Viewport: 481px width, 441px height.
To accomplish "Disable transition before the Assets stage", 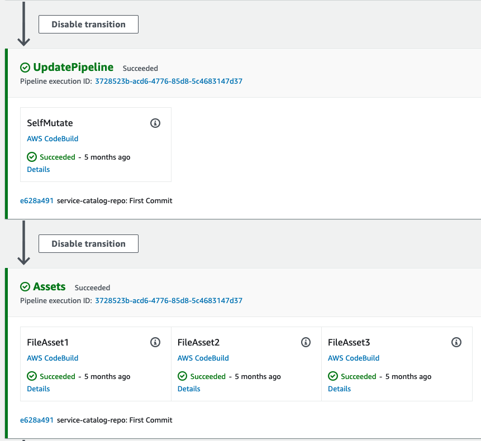I will click(x=88, y=243).
